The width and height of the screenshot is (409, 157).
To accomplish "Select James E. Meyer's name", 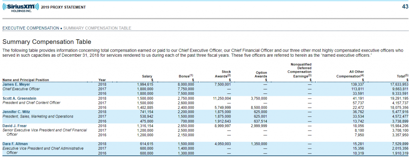I will point(16,85).
